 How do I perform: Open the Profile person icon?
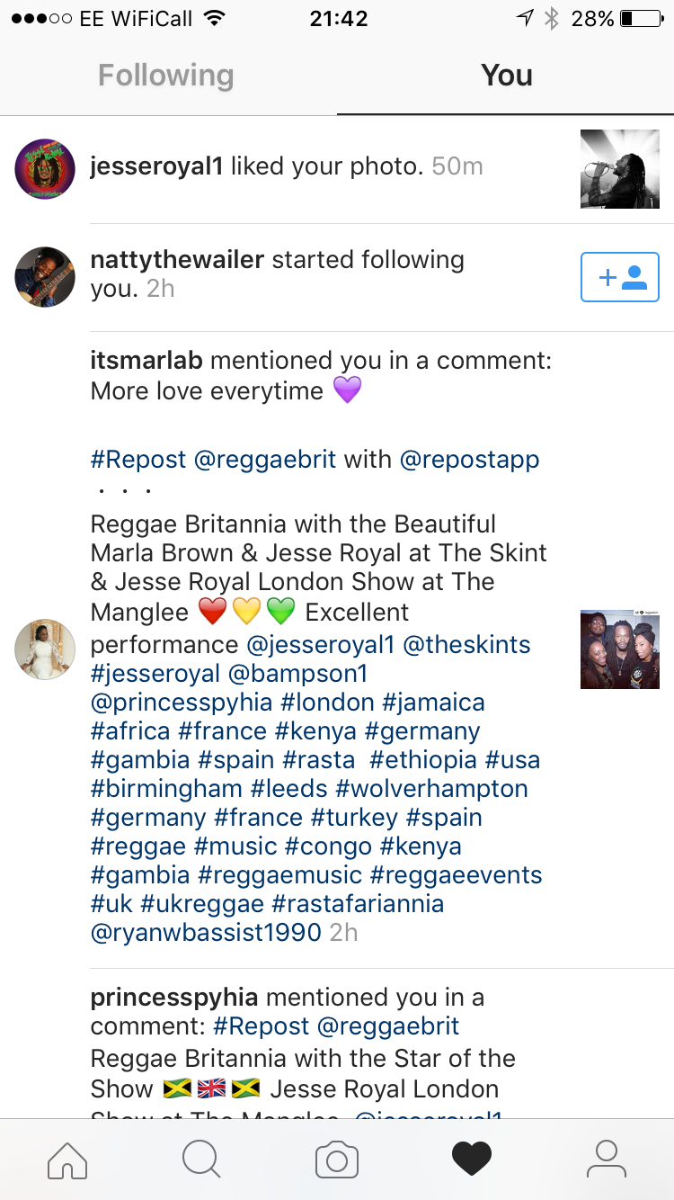pos(607,1160)
